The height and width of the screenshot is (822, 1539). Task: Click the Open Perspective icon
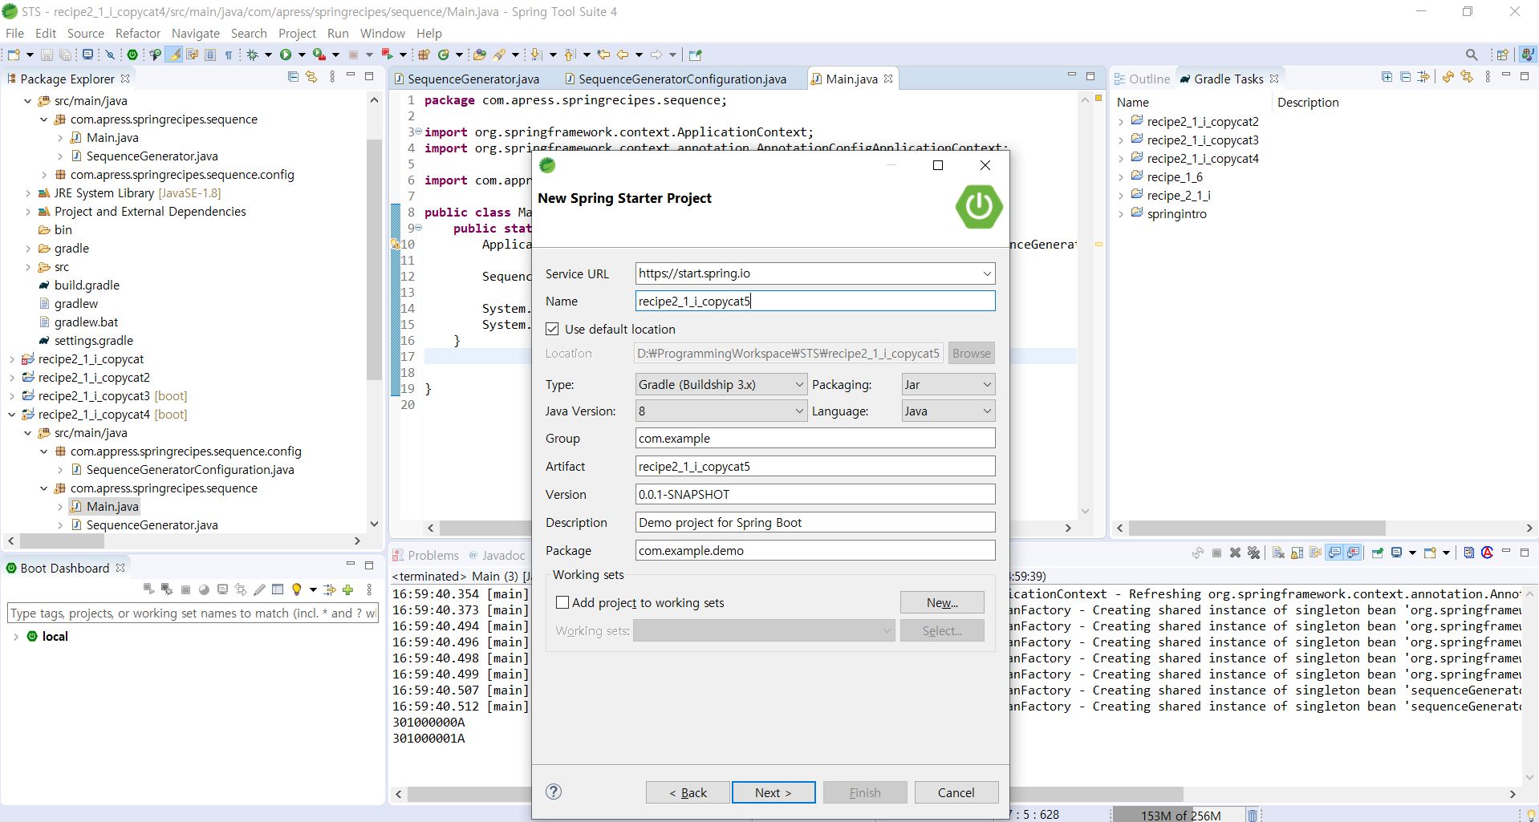tap(1502, 55)
